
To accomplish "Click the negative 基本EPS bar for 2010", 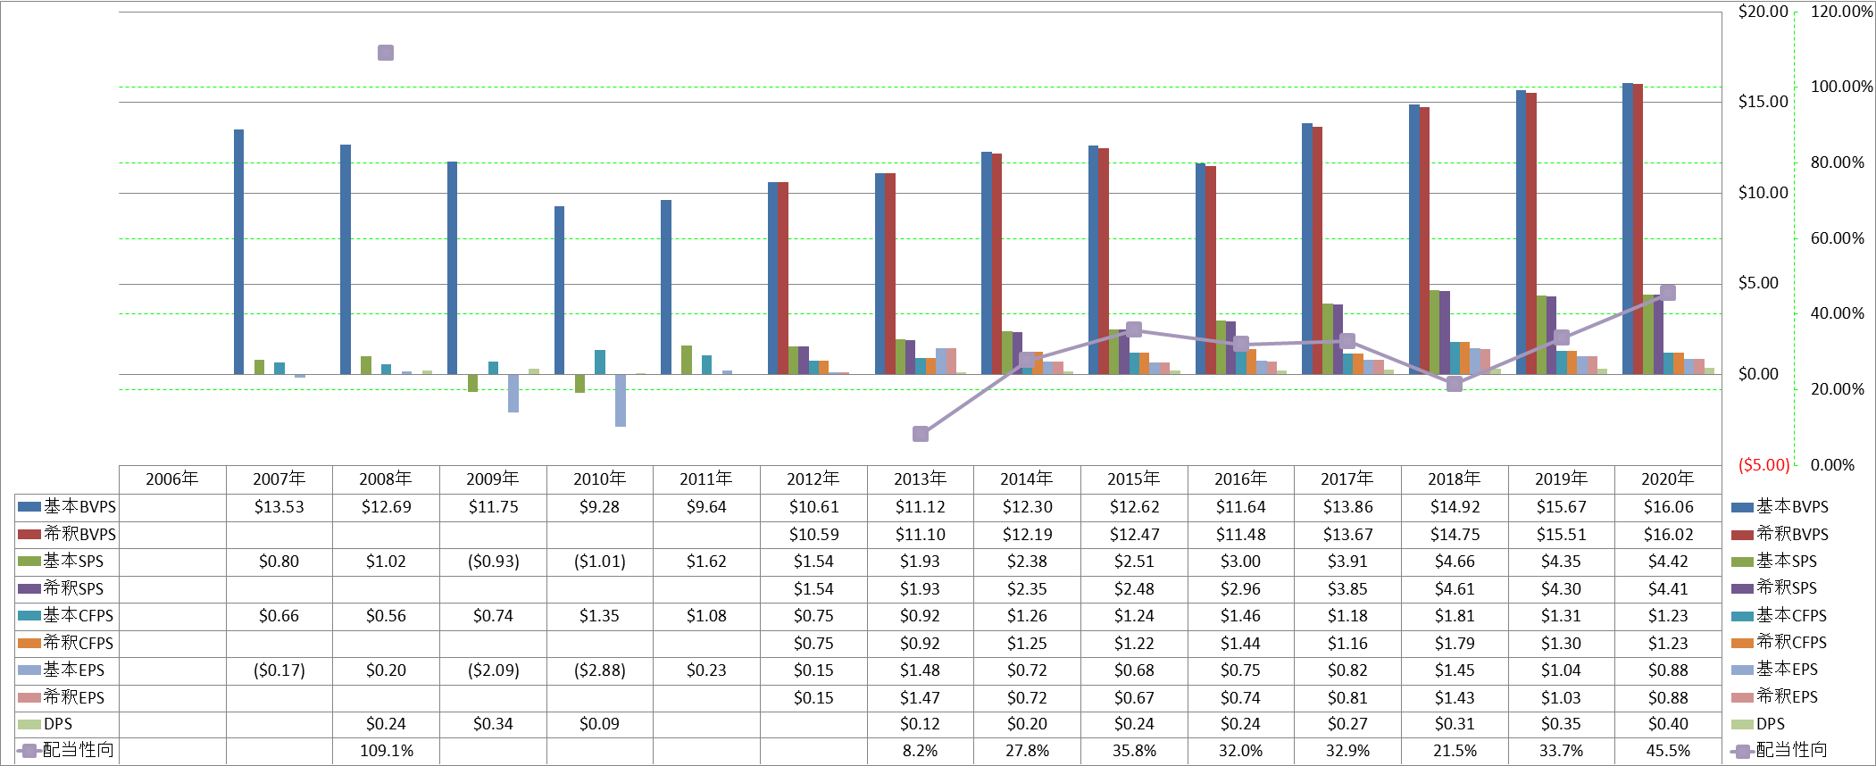I will (621, 400).
